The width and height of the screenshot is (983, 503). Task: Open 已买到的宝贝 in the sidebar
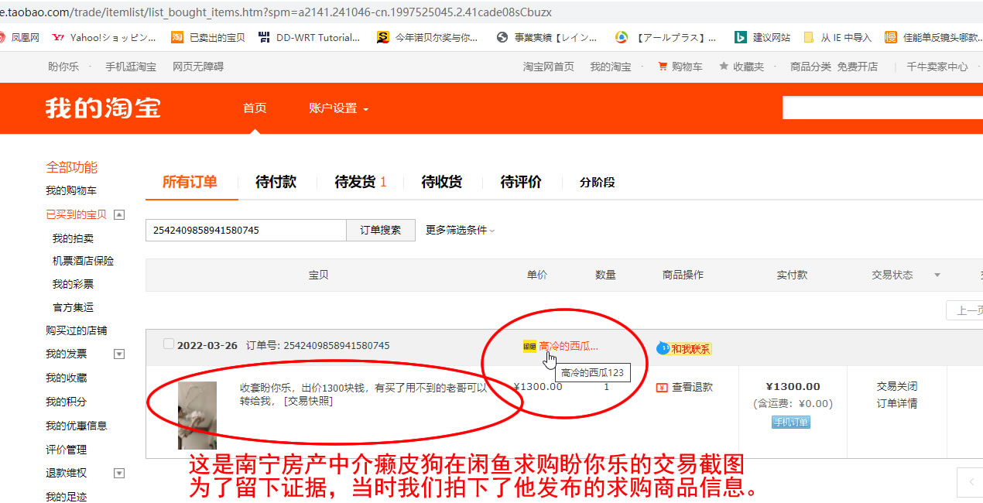(x=77, y=214)
